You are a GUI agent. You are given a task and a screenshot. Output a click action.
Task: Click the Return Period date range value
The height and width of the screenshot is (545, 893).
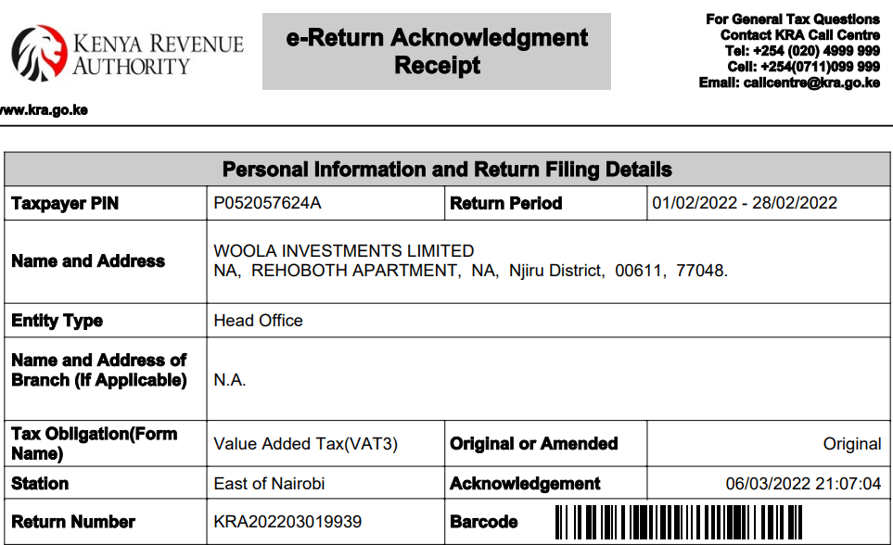[x=745, y=203]
